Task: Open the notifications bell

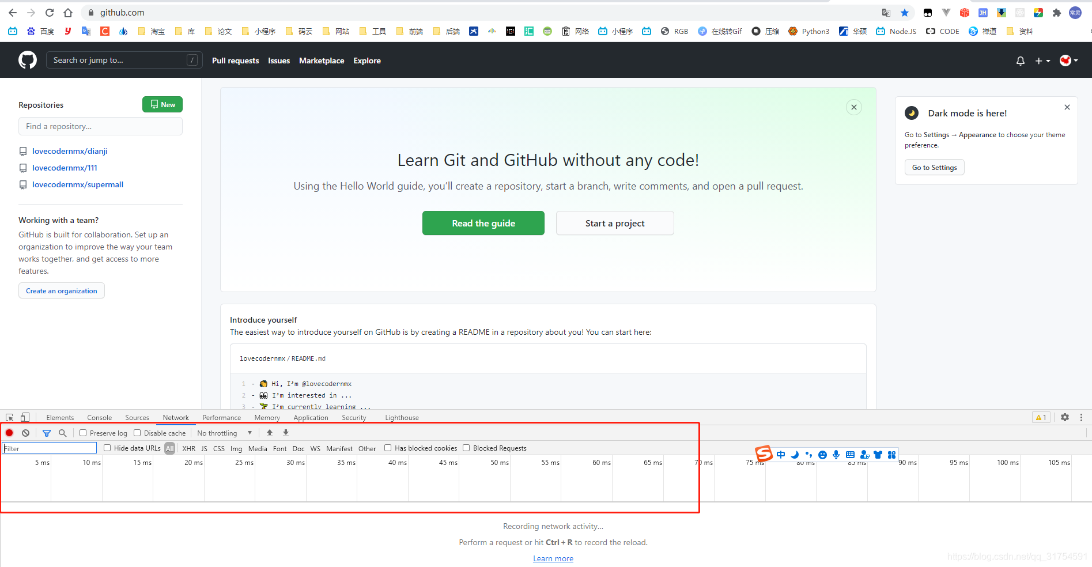Action: [x=1021, y=61]
